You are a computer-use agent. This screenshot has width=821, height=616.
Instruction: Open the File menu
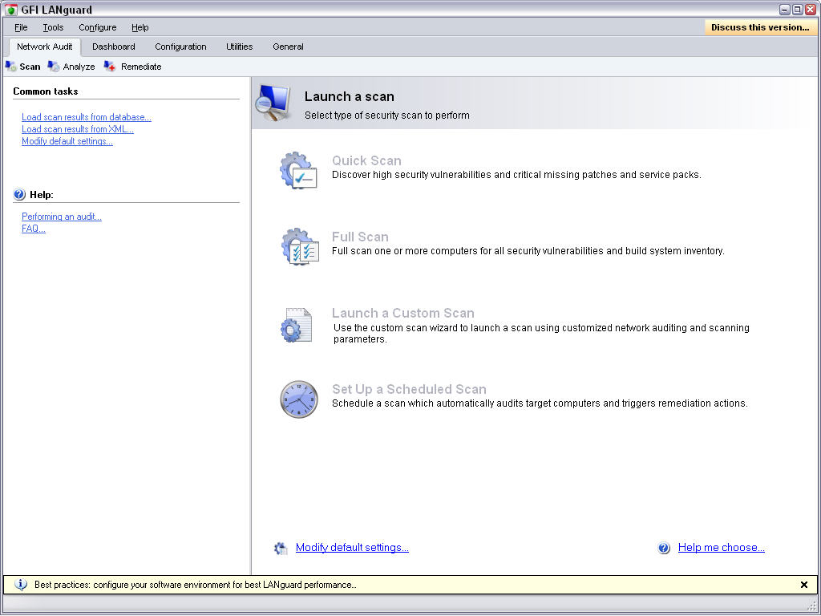[x=21, y=27]
